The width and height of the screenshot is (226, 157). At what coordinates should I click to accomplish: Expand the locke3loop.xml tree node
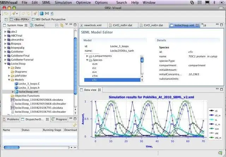(13, 92)
